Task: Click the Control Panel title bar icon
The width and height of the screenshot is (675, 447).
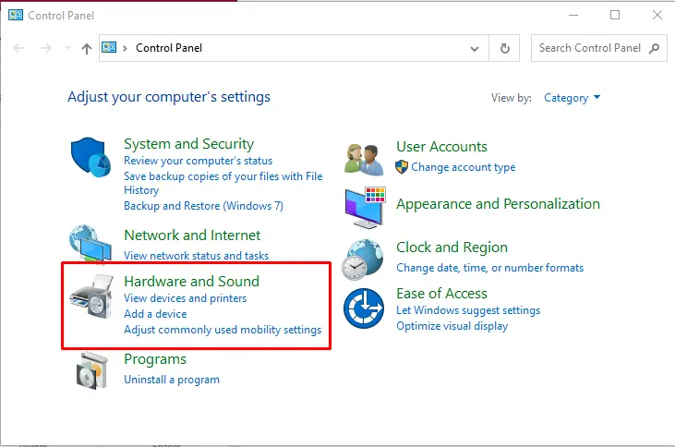Action: [16, 16]
